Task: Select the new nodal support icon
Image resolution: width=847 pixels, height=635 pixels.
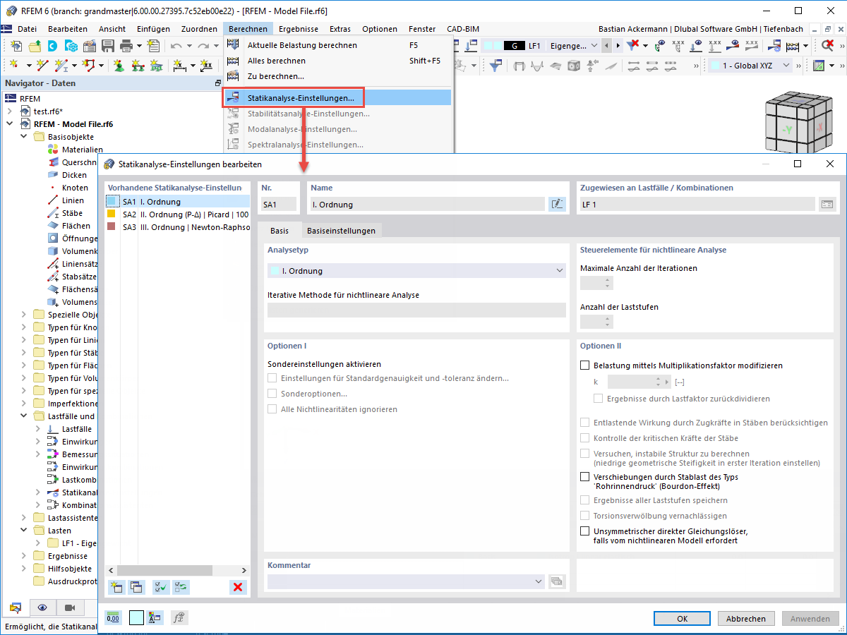Action: click(119, 65)
